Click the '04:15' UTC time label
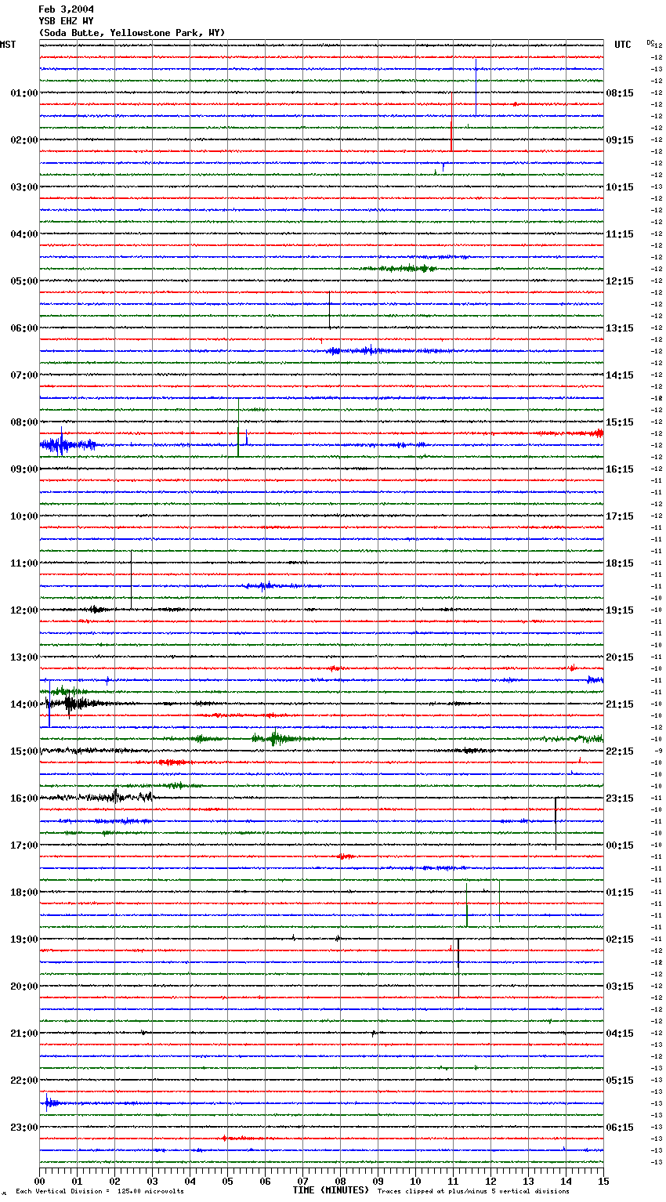 (x=620, y=1034)
